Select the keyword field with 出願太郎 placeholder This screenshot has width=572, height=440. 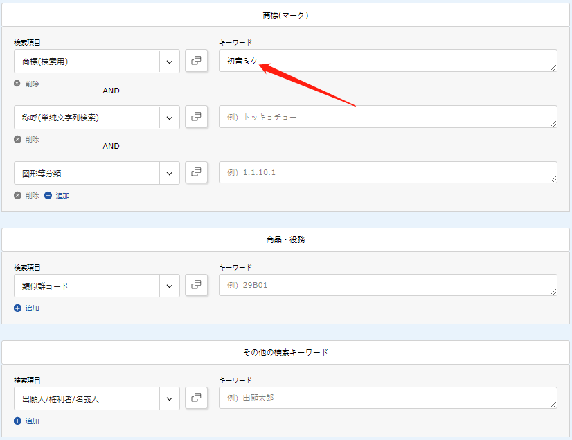coord(388,398)
